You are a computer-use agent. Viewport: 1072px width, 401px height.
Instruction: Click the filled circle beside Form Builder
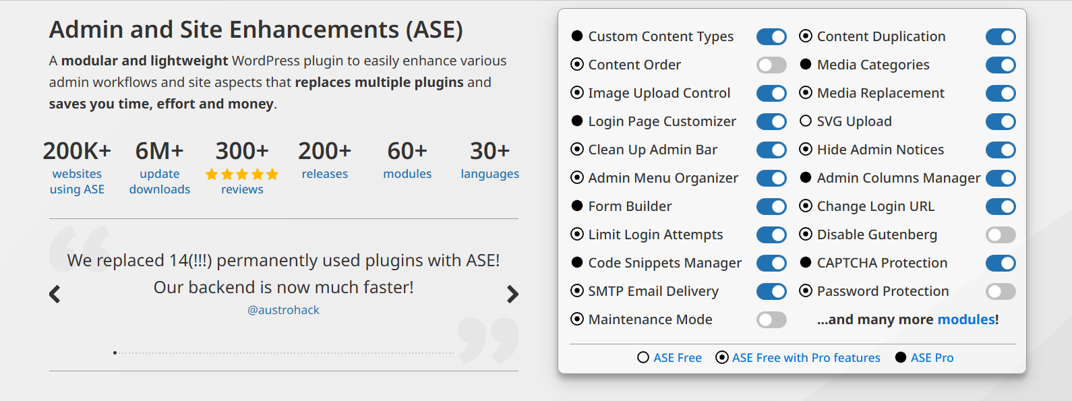pyautogui.click(x=577, y=206)
